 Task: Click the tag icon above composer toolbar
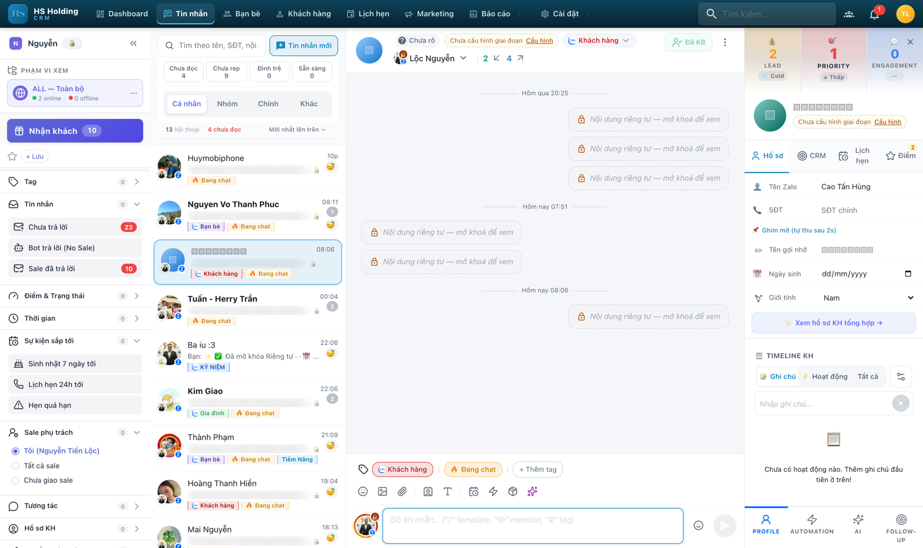coord(363,470)
